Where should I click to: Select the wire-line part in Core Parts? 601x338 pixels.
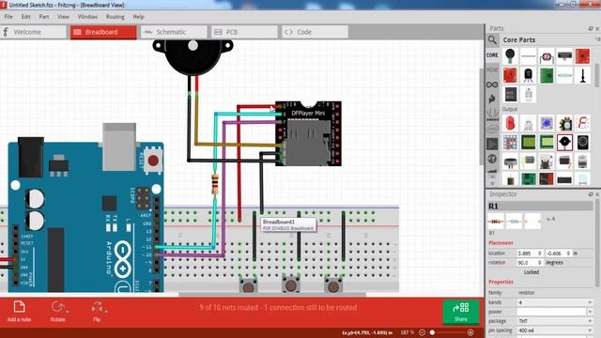528,56
